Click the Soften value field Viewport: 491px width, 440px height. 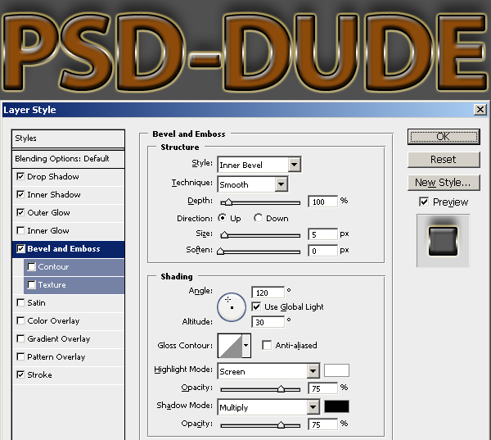point(323,251)
